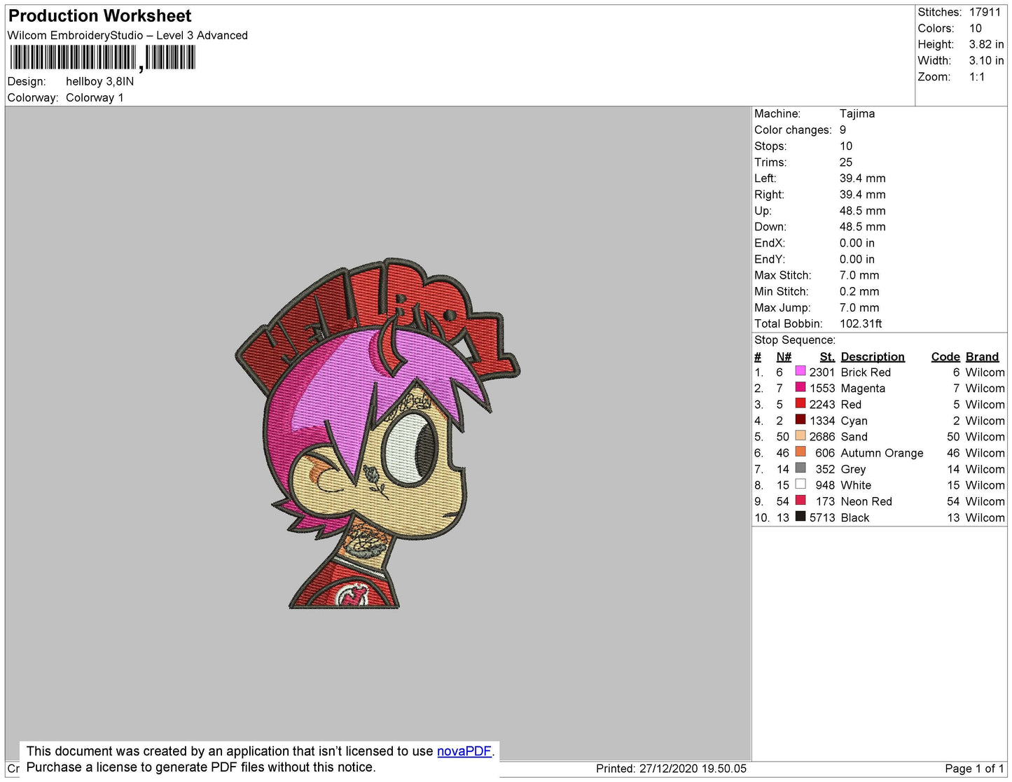Click the stitch count "5713" for Black
Viewport: 1012px width, 782px height.
click(x=822, y=518)
